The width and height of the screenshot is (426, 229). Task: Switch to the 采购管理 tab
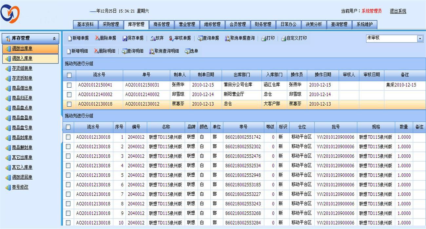pyautogui.click(x=111, y=25)
